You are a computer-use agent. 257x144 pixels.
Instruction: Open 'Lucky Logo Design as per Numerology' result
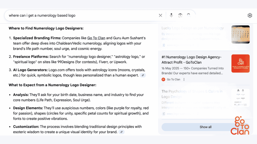click(192, 28)
